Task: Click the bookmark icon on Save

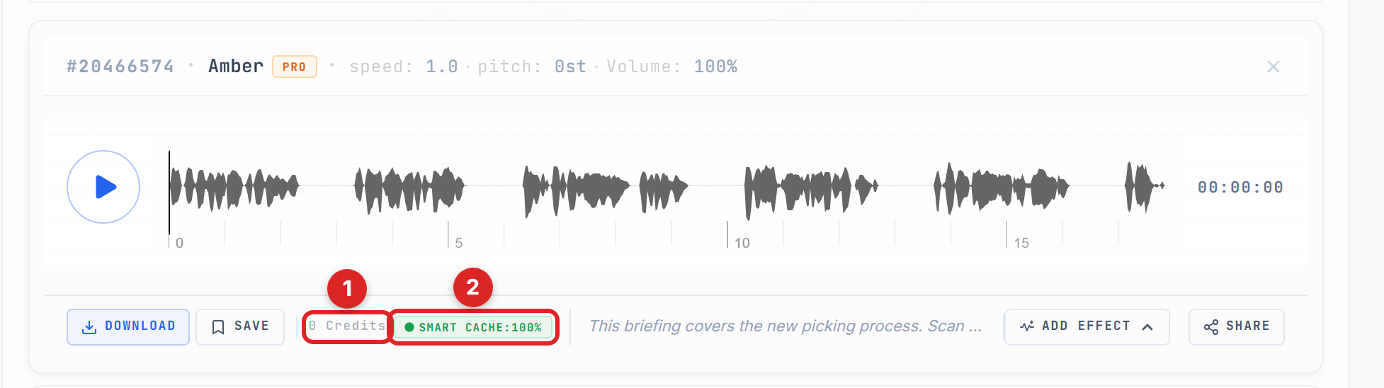Action: pyautogui.click(x=218, y=327)
